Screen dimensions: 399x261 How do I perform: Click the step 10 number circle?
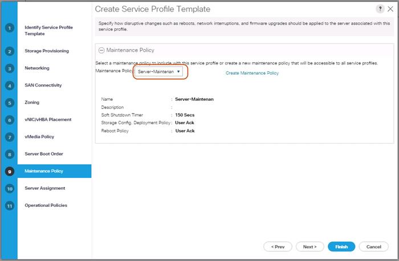[x=9, y=188]
